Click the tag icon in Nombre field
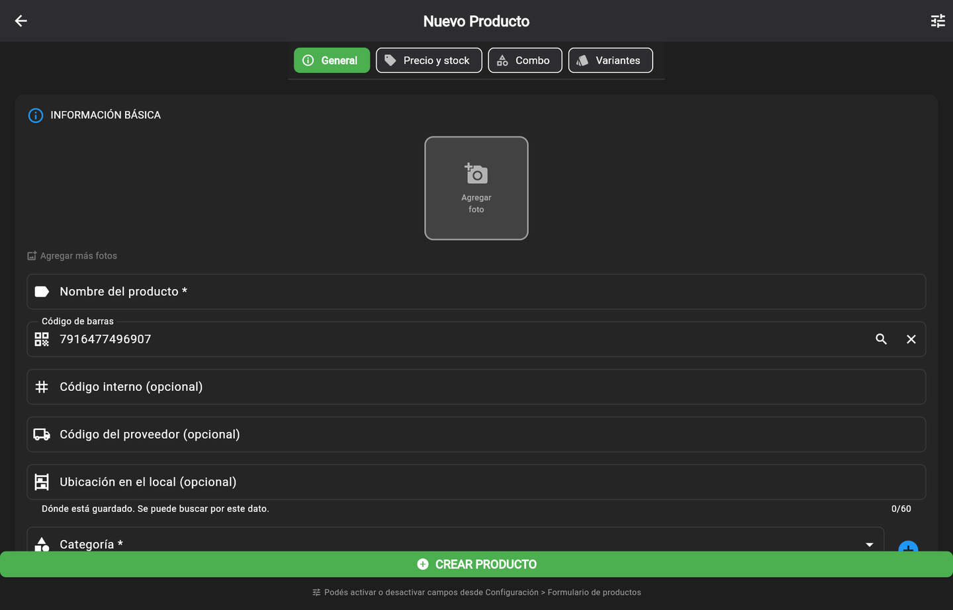 click(42, 292)
